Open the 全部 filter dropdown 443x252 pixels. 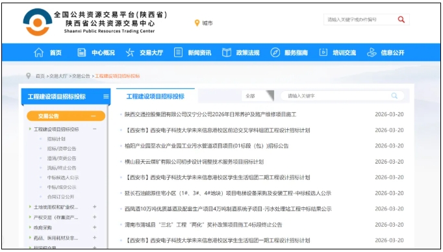258,95
